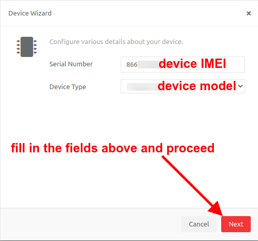Click the Device Type label
This screenshot has height=241, width=258.
(x=68, y=87)
